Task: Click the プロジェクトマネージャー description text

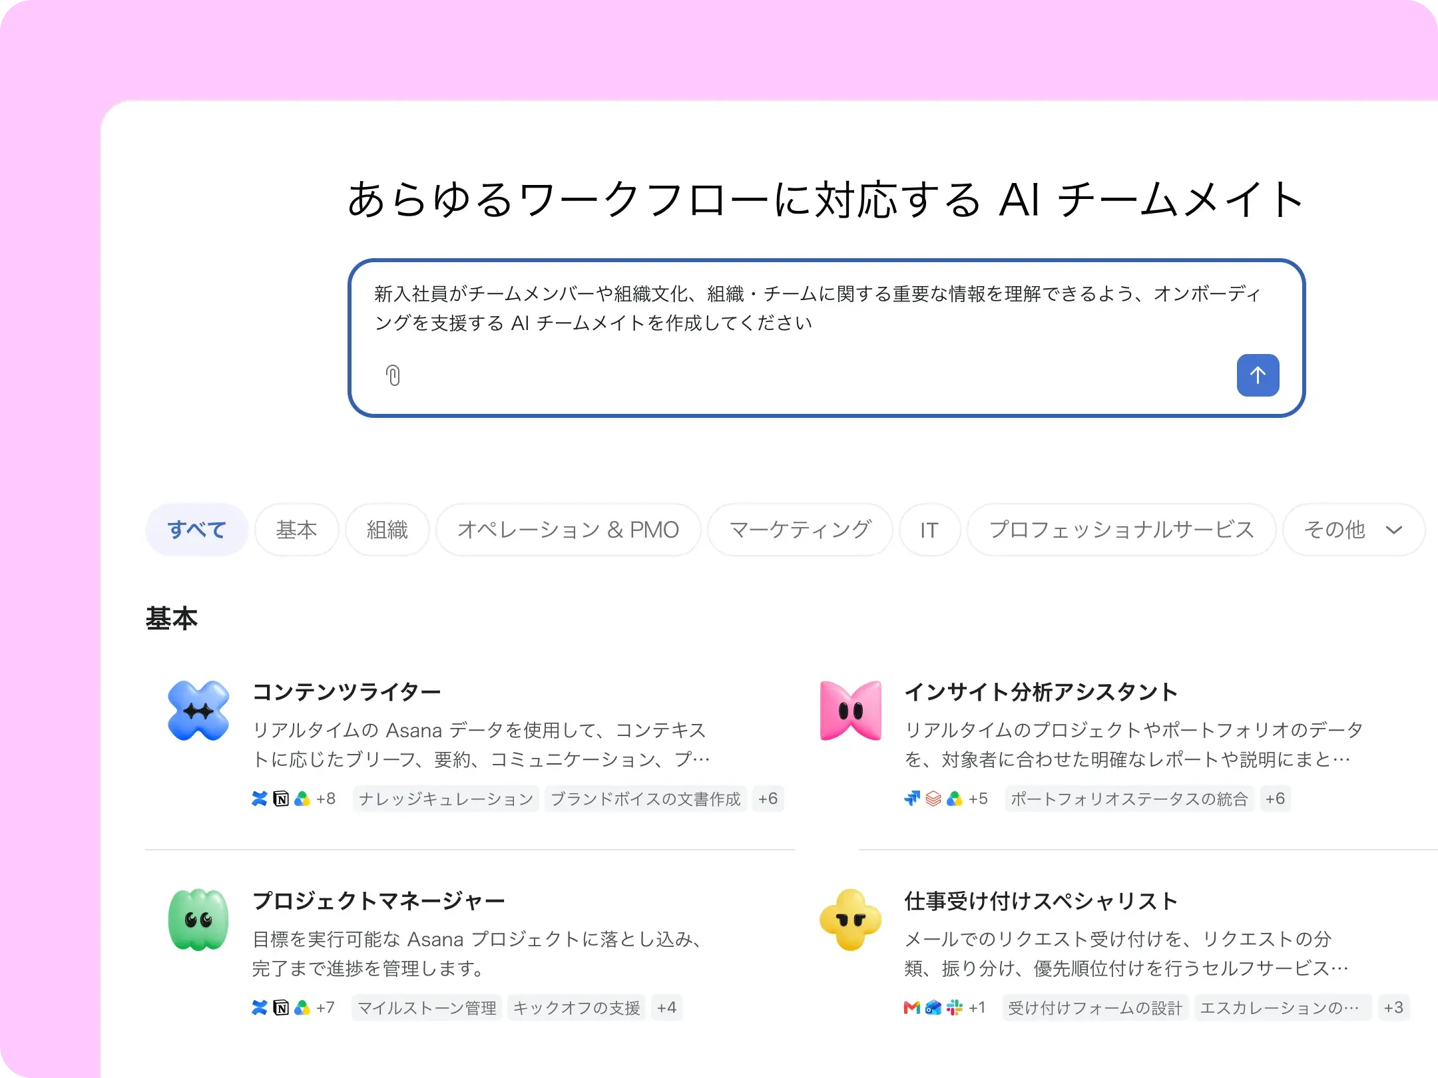Action: (x=478, y=954)
